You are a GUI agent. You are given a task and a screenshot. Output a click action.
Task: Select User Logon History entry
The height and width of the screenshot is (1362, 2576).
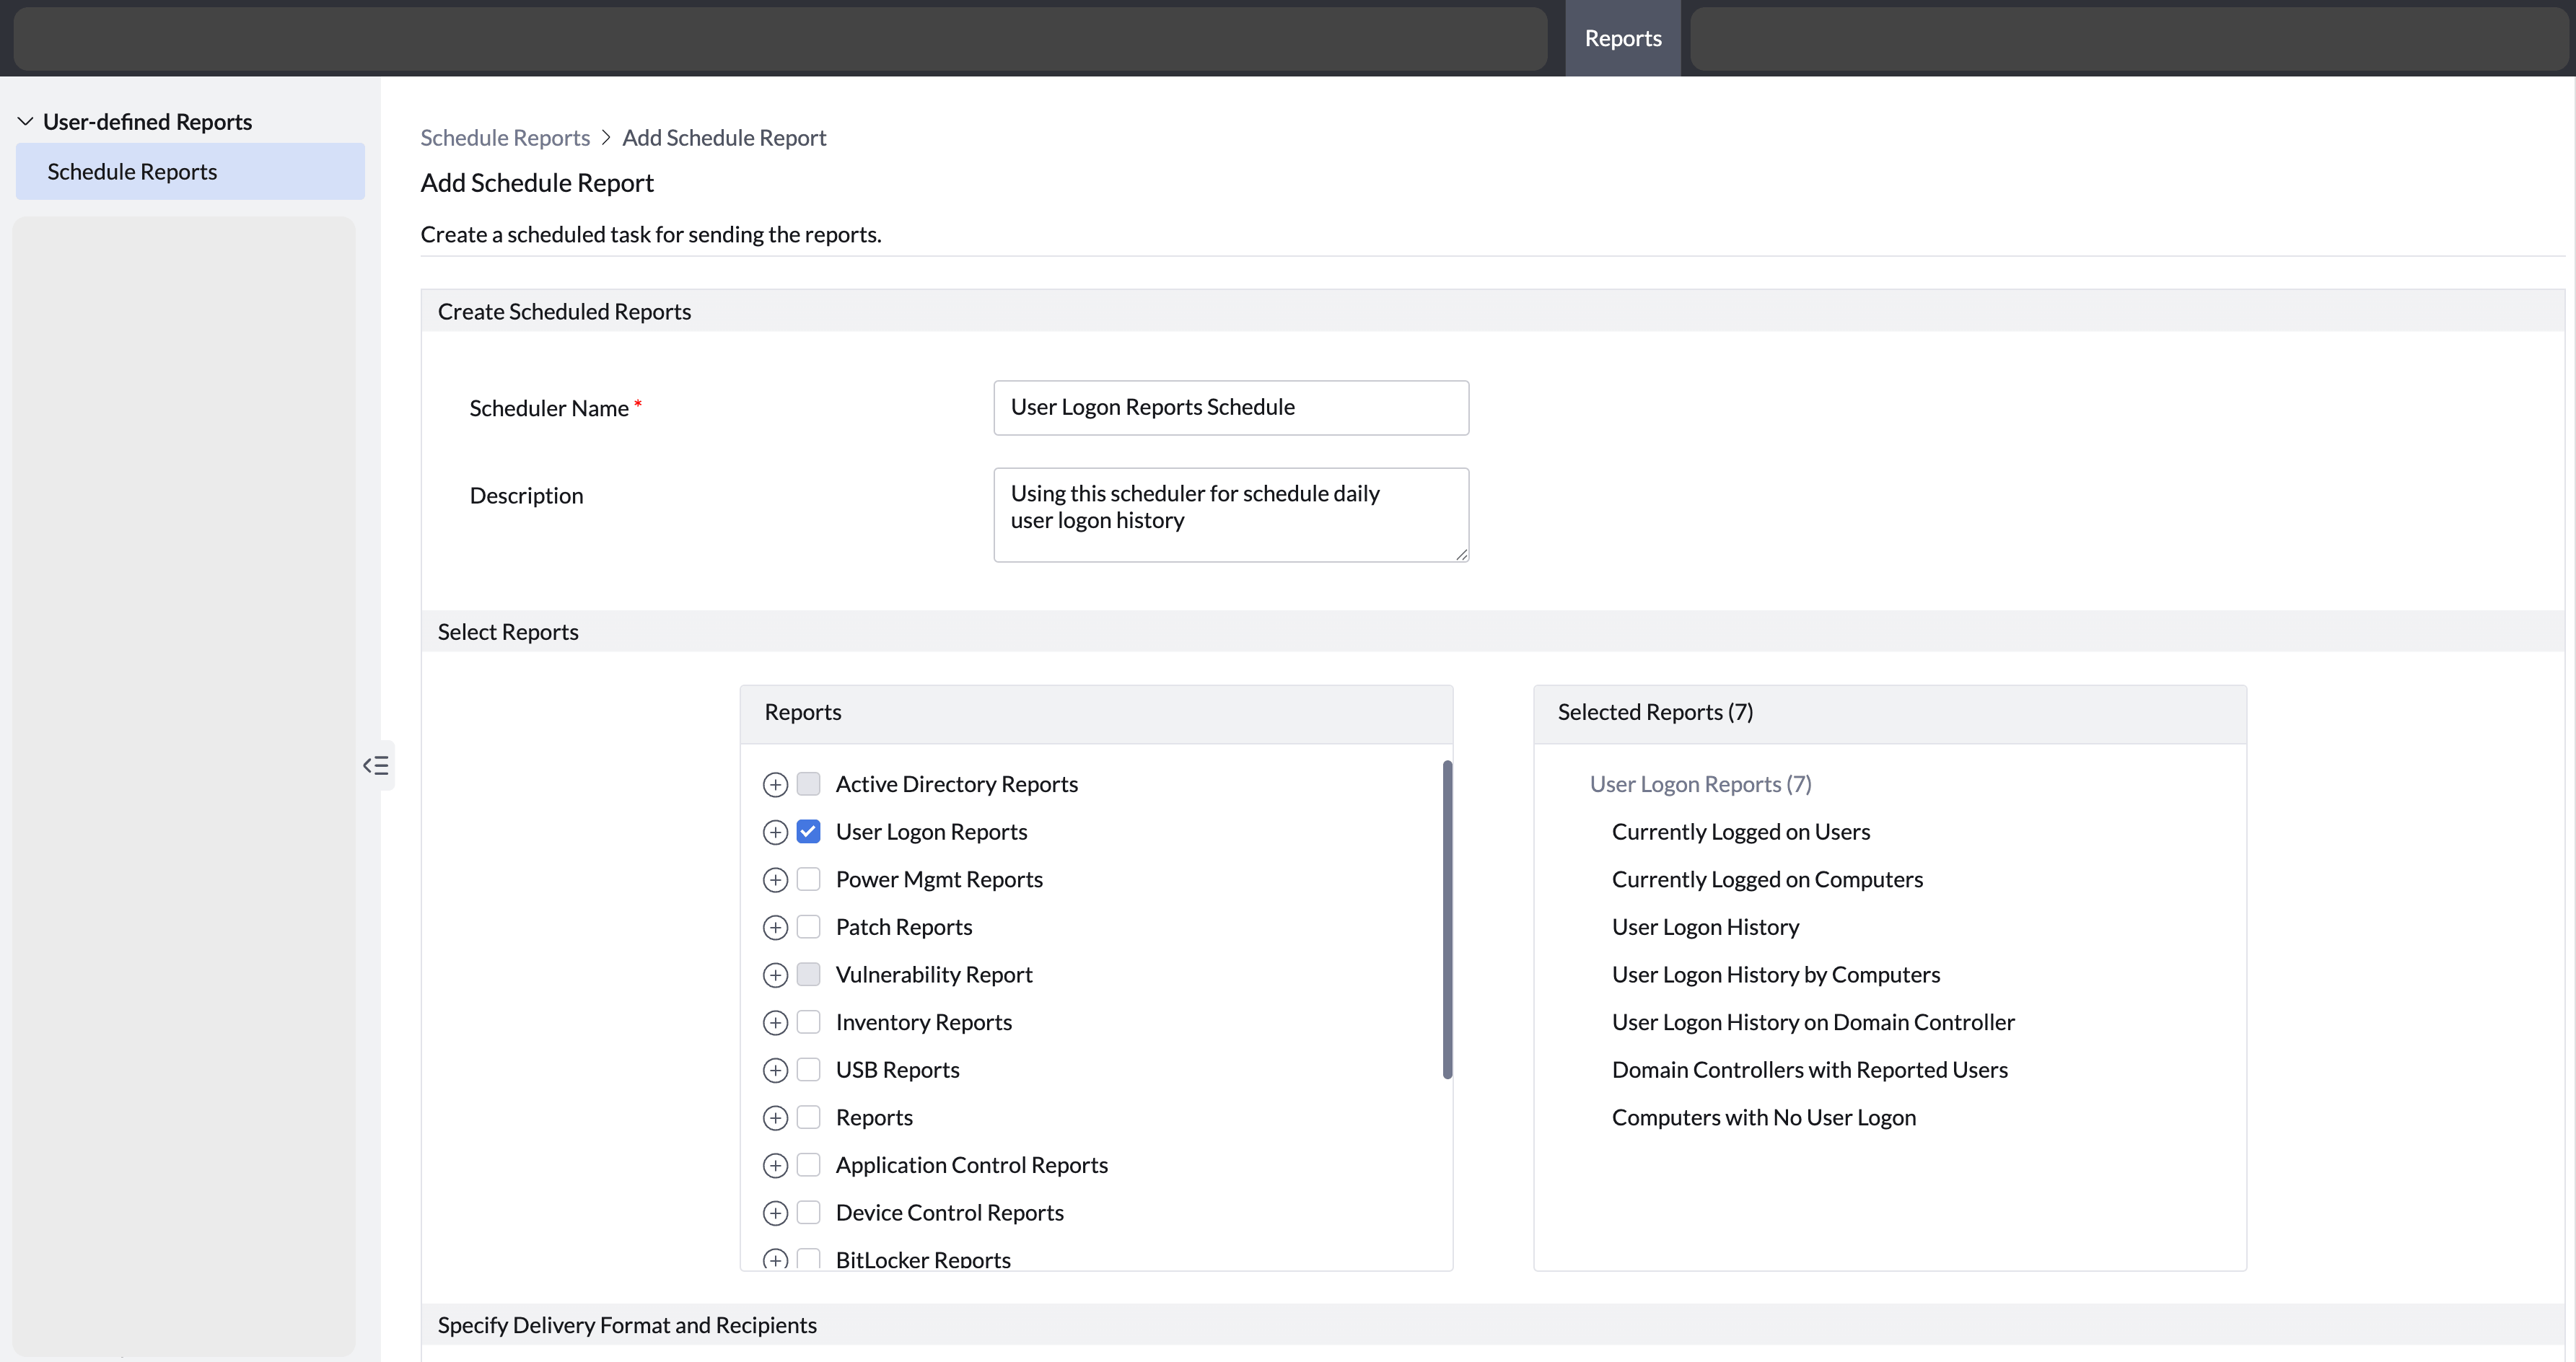pyautogui.click(x=1705, y=927)
